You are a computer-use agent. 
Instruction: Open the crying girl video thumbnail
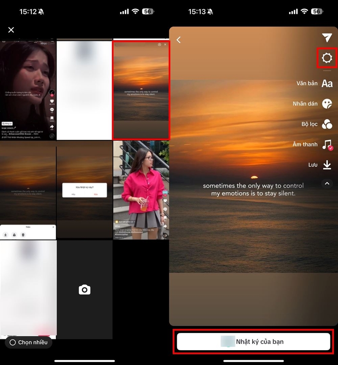pyautogui.click(x=28, y=90)
